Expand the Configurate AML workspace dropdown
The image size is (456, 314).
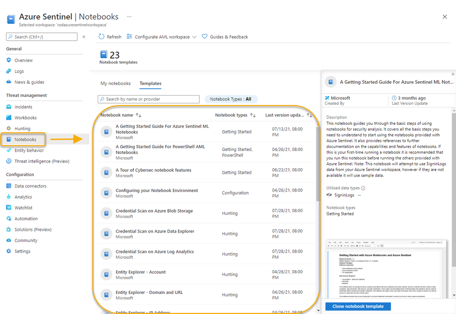194,37
